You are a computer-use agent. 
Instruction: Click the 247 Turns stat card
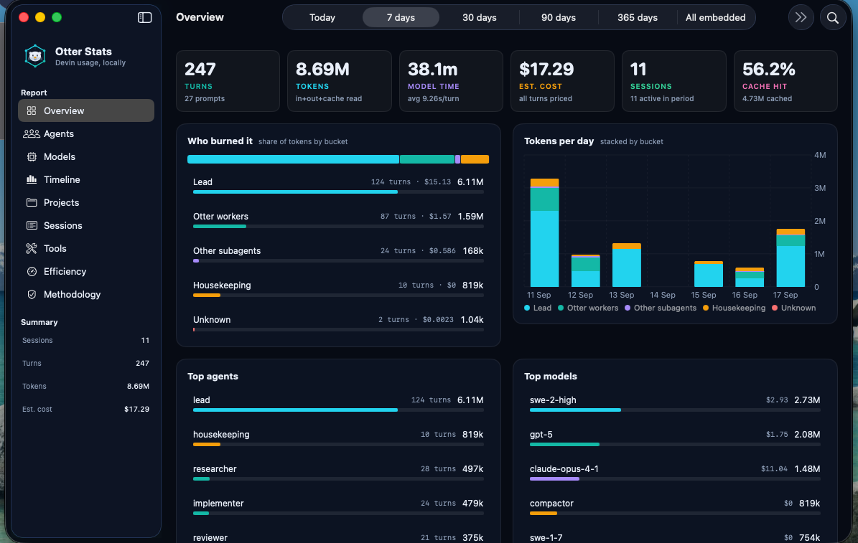[x=228, y=81]
